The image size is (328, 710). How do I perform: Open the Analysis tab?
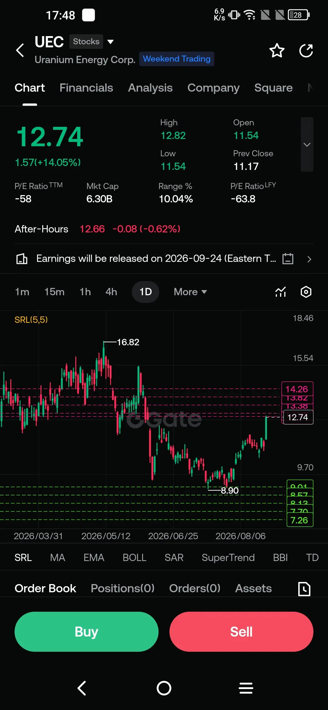(x=150, y=88)
